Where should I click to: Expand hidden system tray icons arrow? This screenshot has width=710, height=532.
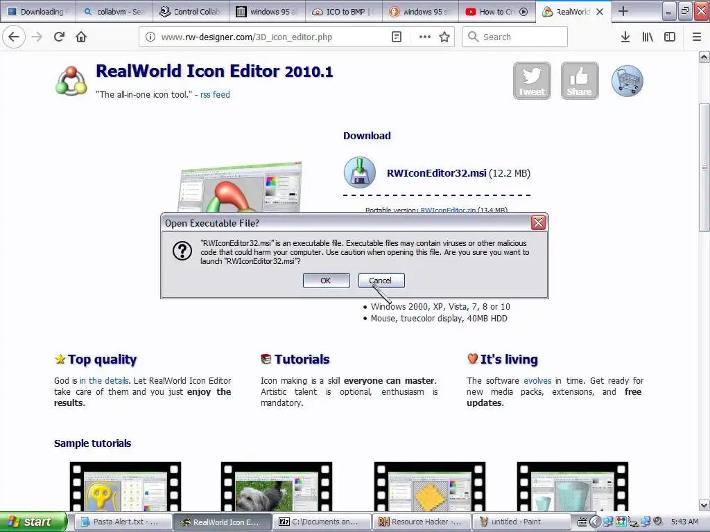595,522
